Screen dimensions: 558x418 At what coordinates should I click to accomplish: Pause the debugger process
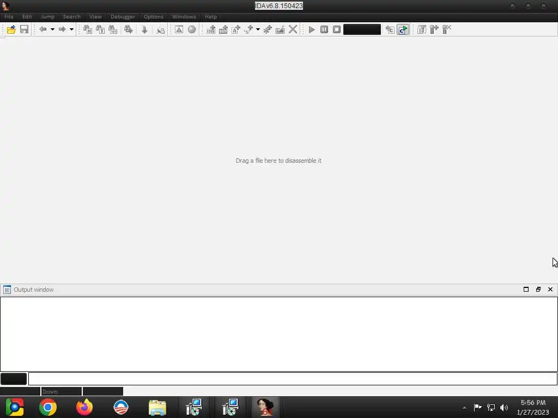pos(324,29)
